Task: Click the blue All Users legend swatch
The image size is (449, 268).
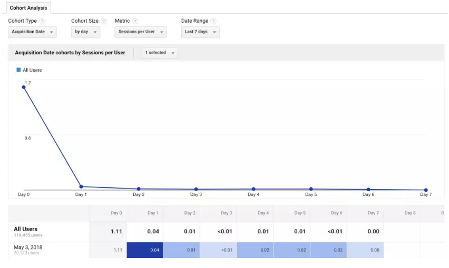Action: point(18,70)
